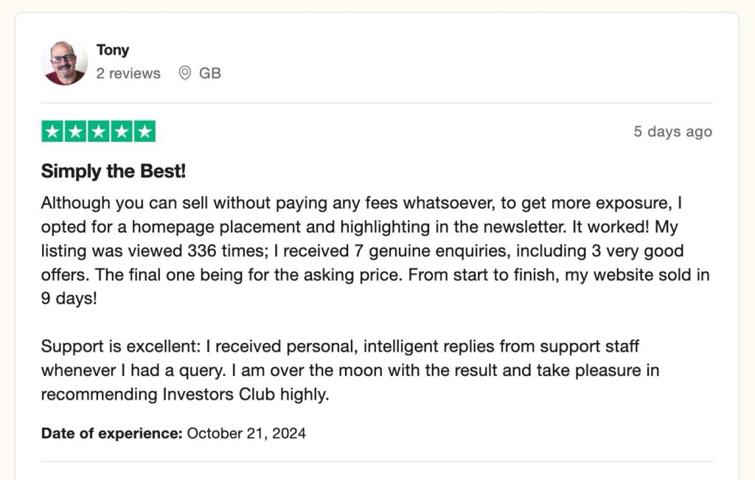Viewport: 755px width, 480px height.
Task: Click the first green rating star
Action: click(52, 132)
